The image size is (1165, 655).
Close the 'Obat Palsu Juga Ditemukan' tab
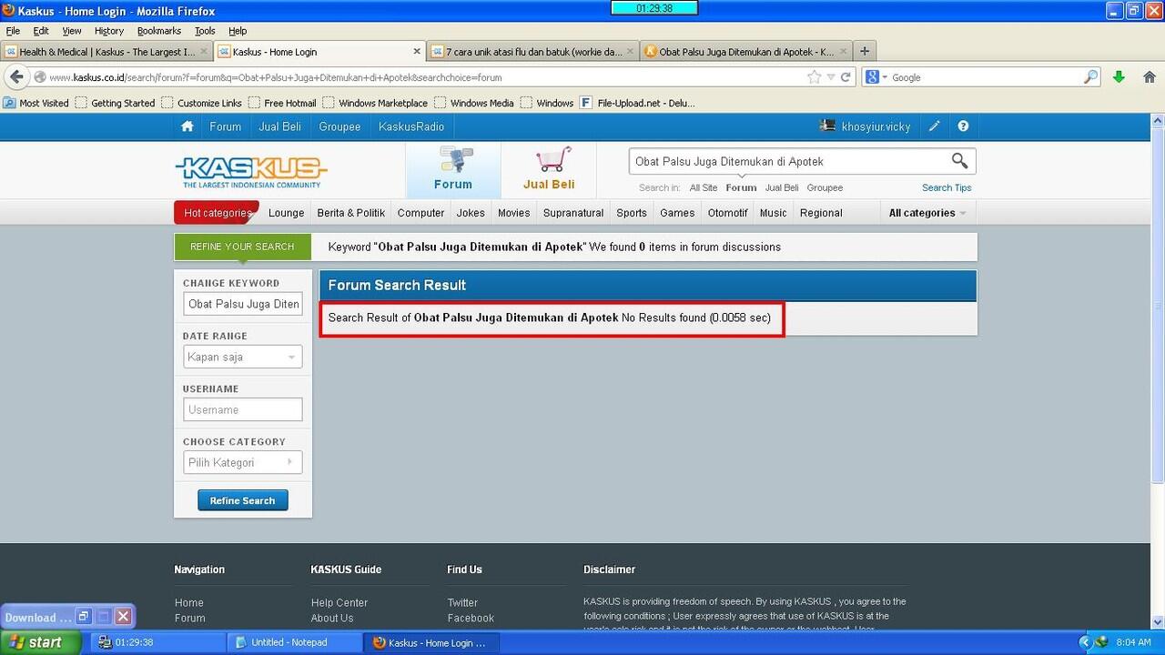844,52
